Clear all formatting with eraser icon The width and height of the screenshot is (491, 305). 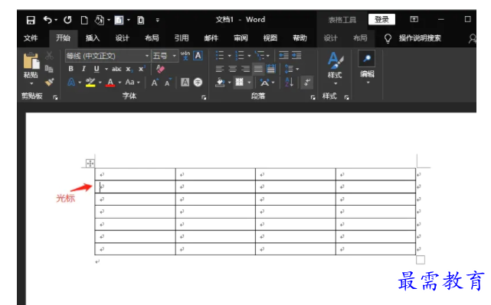pyautogui.click(x=160, y=69)
